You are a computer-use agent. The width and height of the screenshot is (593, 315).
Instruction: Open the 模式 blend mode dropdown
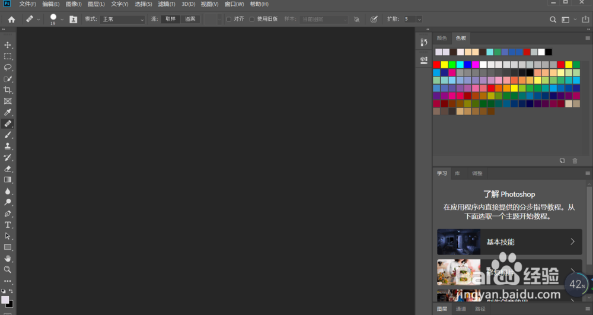pyautogui.click(x=123, y=20)
